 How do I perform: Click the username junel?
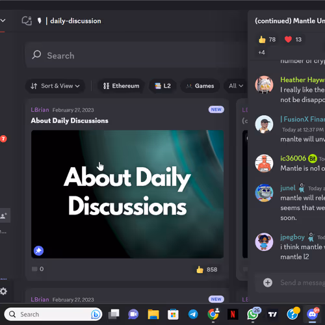click(288, 188)
